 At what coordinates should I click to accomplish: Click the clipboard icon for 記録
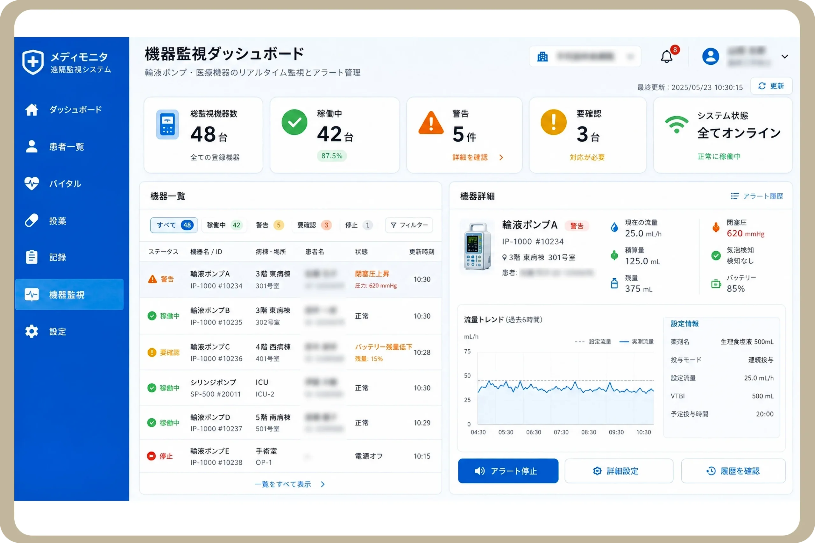click(x=32, y=257)
